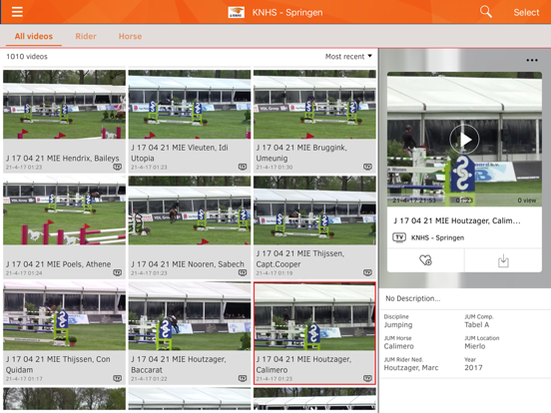The width and height of the screenshot is (551, 413).
Task: Select the Year value 2017
Action: [x=473, y=368]
